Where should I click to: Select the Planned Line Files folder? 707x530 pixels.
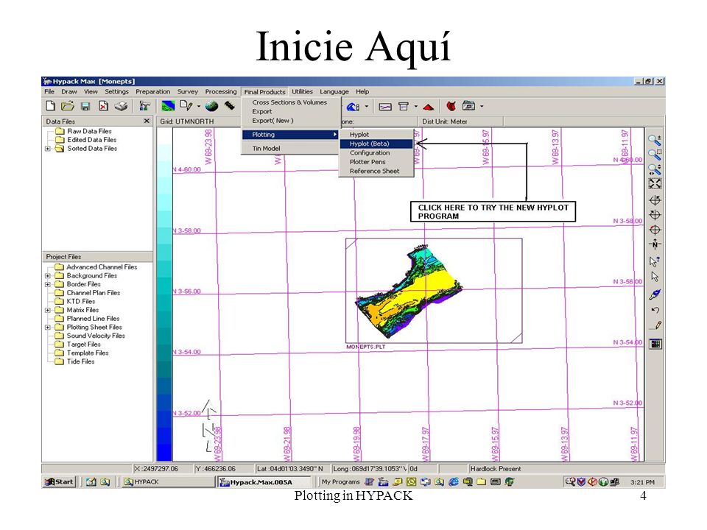pyautogui.click(x=87, y=318)
